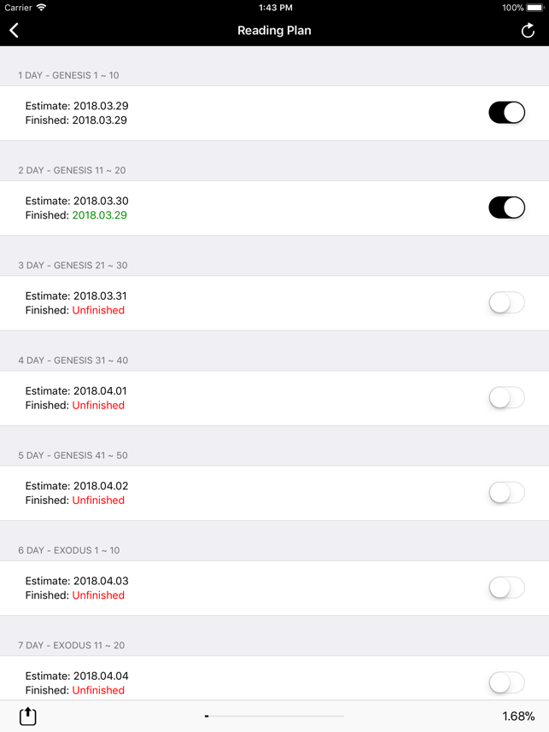Enable the Exodus 11 ~ 20 switch

506,682
